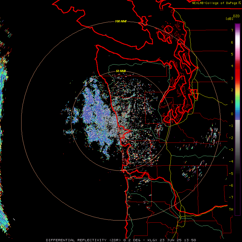Click the [dB] units label
The height and width of the screenshot is (242, 242).
(x=229, y=19)
